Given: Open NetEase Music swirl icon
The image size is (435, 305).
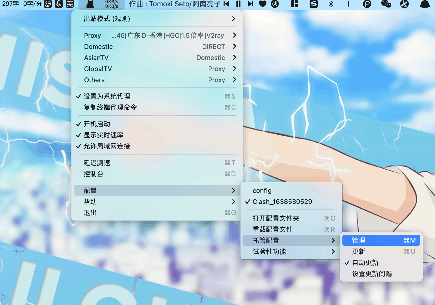Looking at the screenshot, I should (x=275, y=4).
